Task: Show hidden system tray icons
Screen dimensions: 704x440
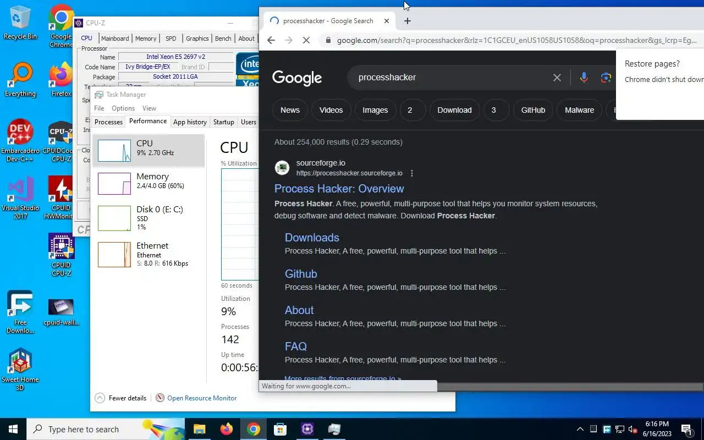Action: click(580, 429)
